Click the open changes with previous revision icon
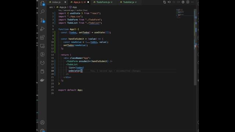The height and width of the screenshot is (132, 235). [169, 2]
